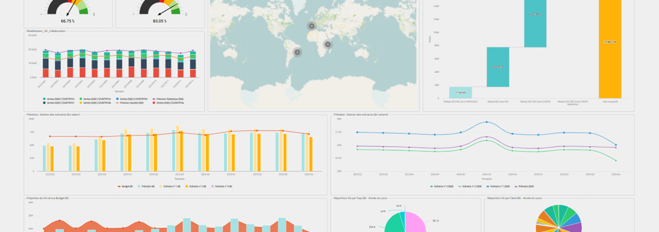The height and width of the screenshot is (232, 659).
Task: Toggle Scénario n°1 (Qté) legend item
Action: click(x=498, y=186)
